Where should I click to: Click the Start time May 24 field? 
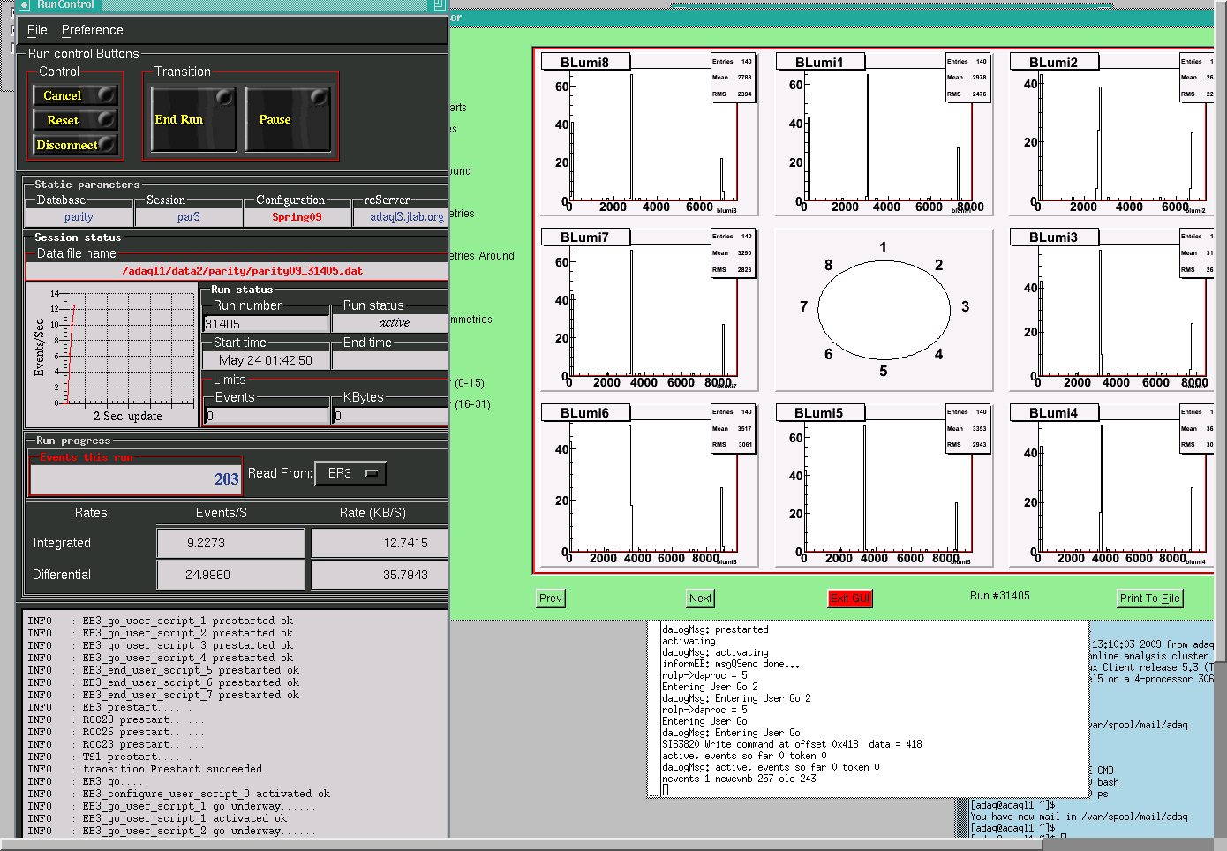(x=266, y=360)
